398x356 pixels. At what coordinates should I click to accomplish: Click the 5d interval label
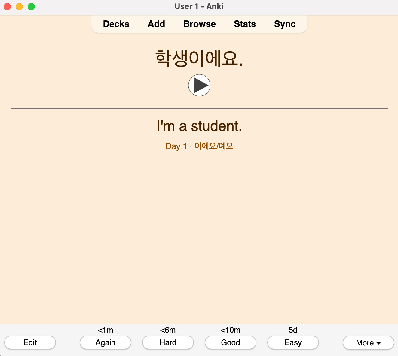pyautogui.click(x=293, y=330)
